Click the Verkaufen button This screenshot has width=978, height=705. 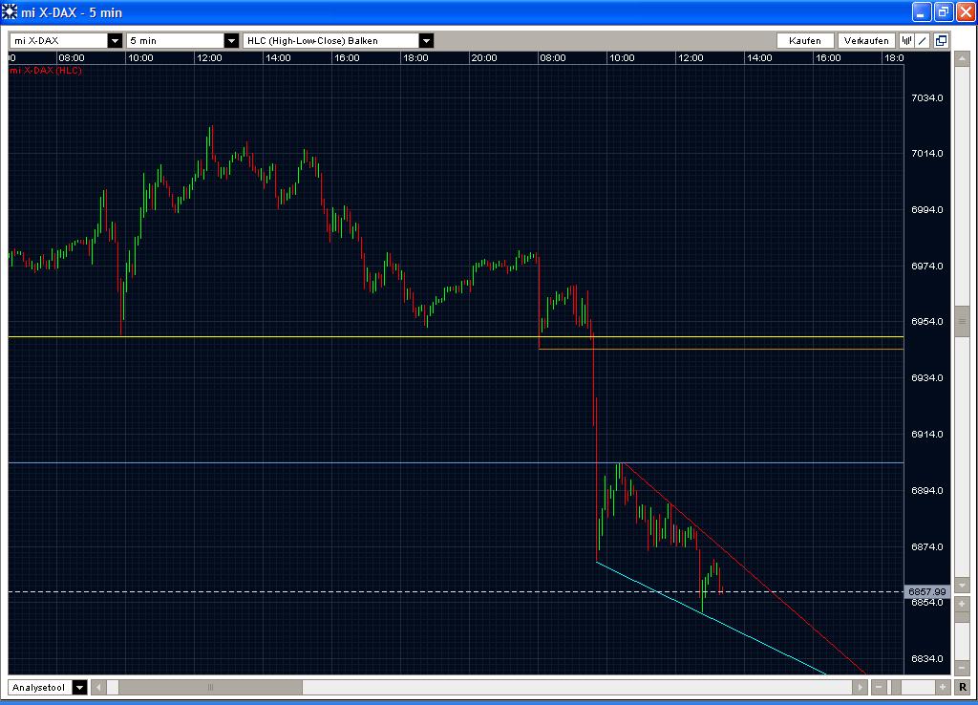pos(865,40)
